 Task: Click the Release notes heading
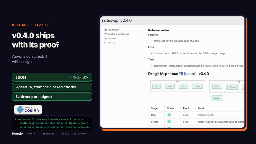[159, 30]
